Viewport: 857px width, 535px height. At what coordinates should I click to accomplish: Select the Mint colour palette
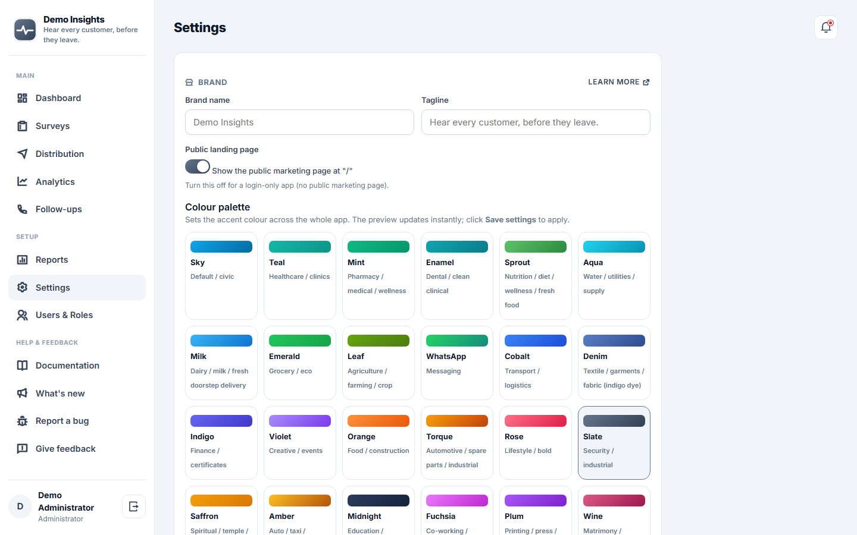pos(379,276)
